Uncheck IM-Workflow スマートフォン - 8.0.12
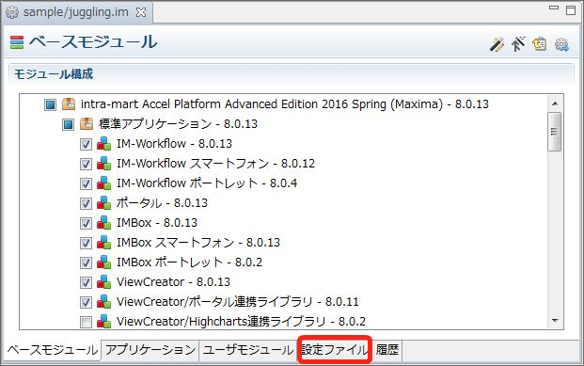Viewport: 584px width, 366px height. tap(86, 164)
